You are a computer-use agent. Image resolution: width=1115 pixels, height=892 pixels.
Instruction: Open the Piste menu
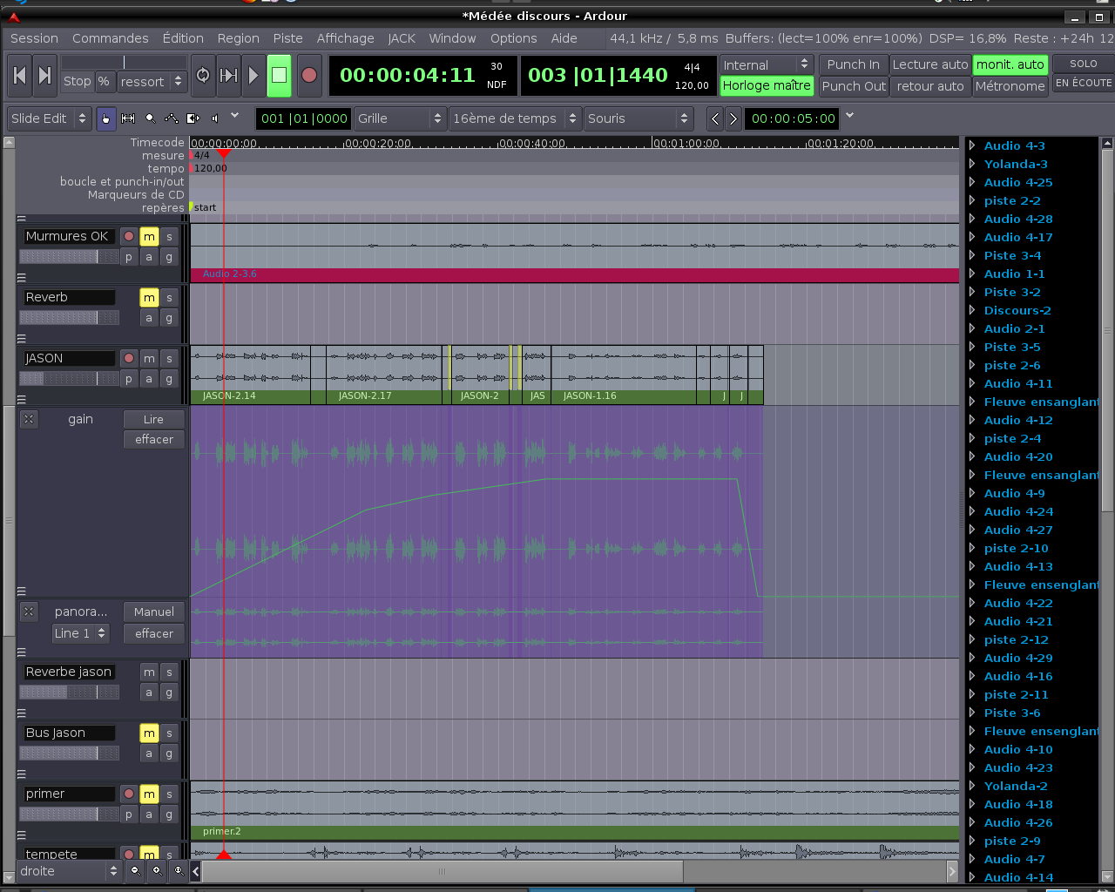[287, 38]
